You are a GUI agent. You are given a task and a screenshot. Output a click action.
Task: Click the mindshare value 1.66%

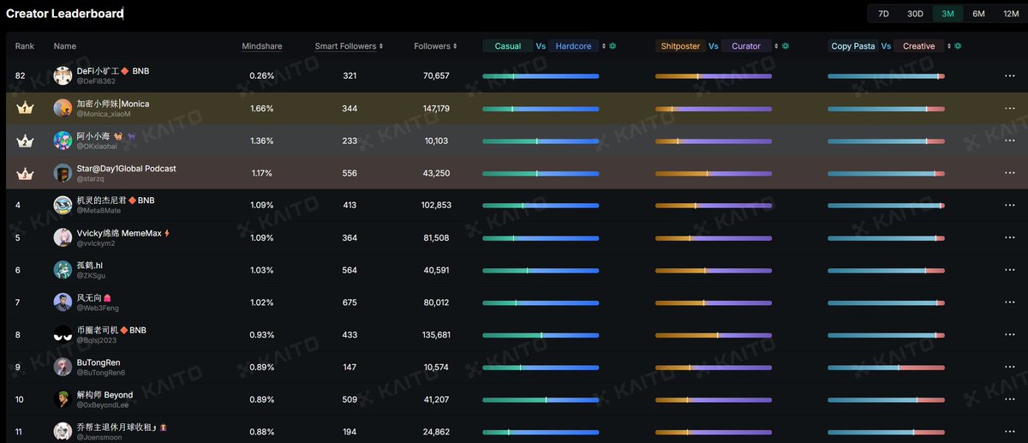[261, 109]
